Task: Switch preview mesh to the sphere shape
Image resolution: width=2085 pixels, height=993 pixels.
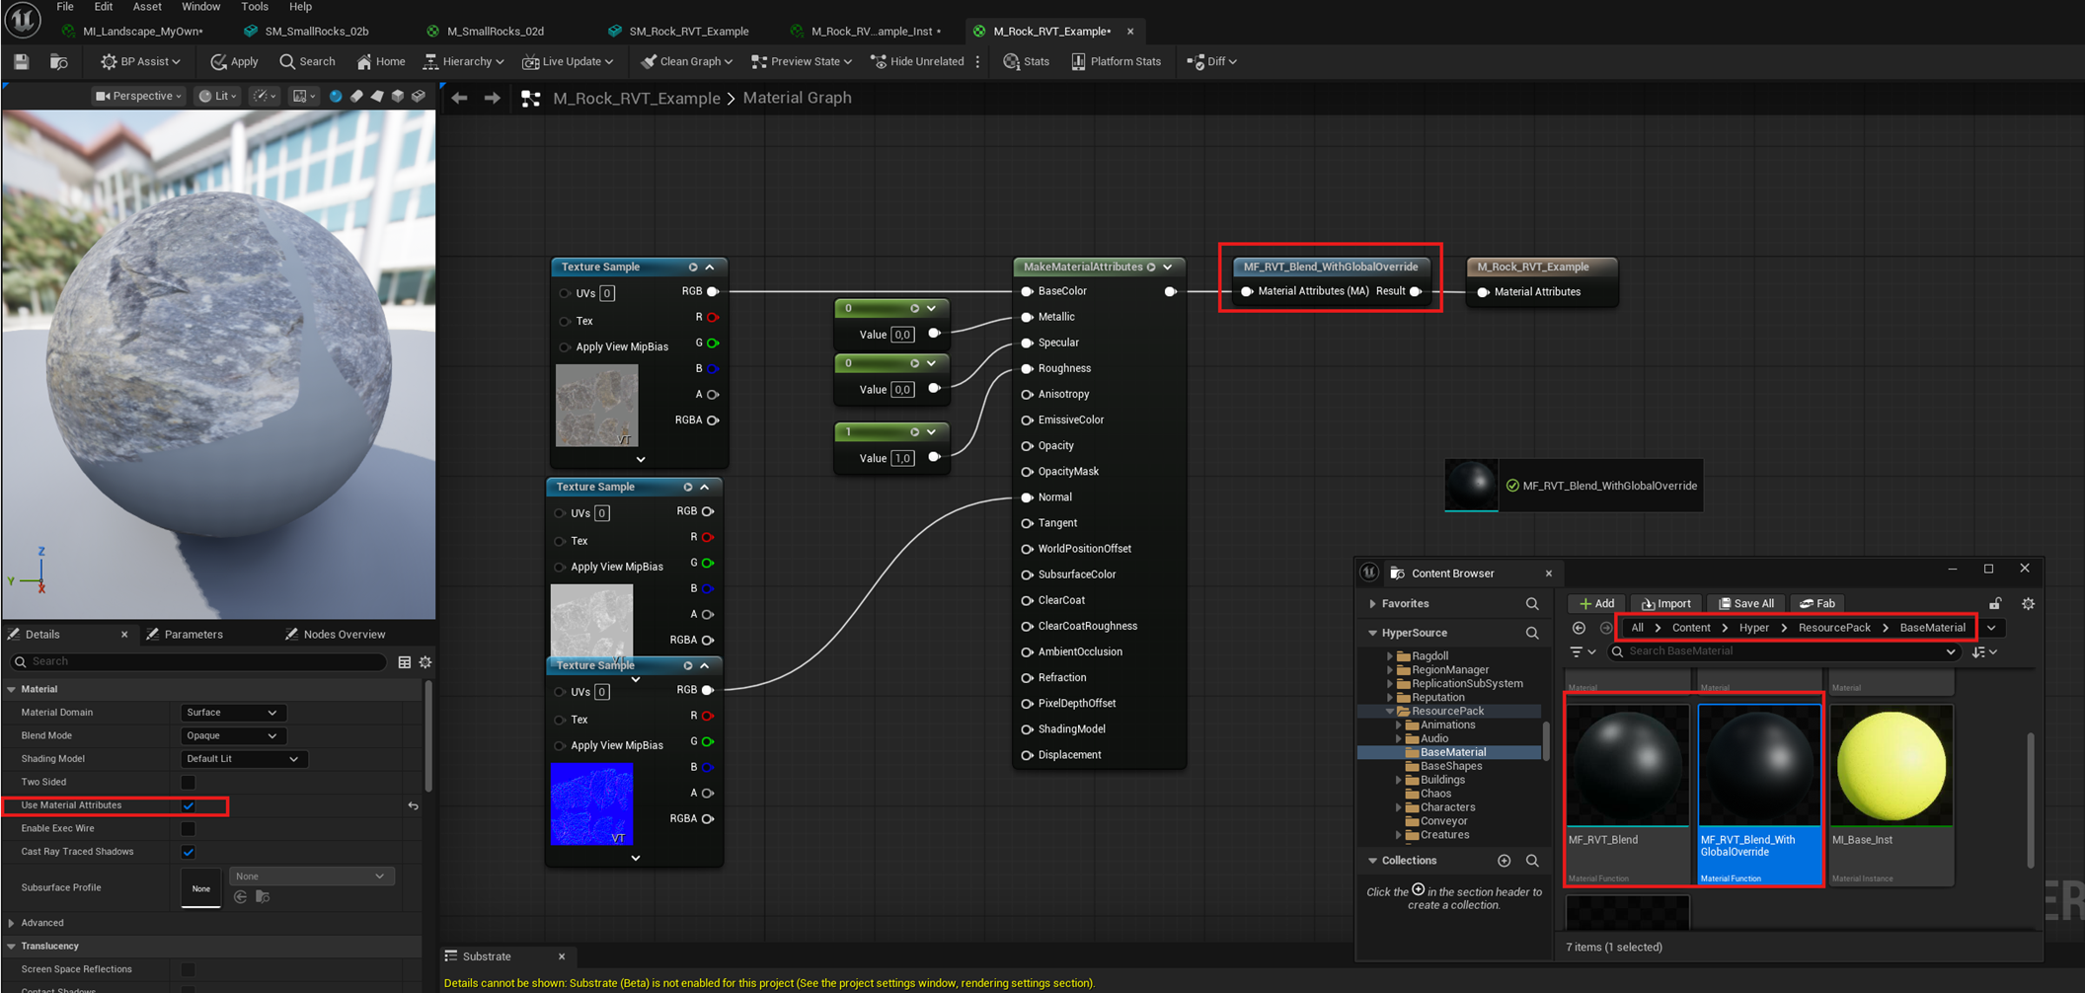Action: pyautogui.click(x=336, y=96)
